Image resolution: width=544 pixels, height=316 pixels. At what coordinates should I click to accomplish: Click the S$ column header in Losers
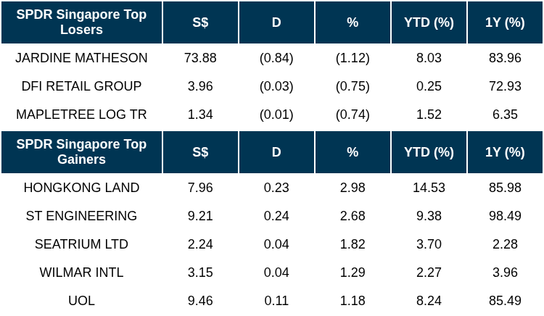click(201, 22)
